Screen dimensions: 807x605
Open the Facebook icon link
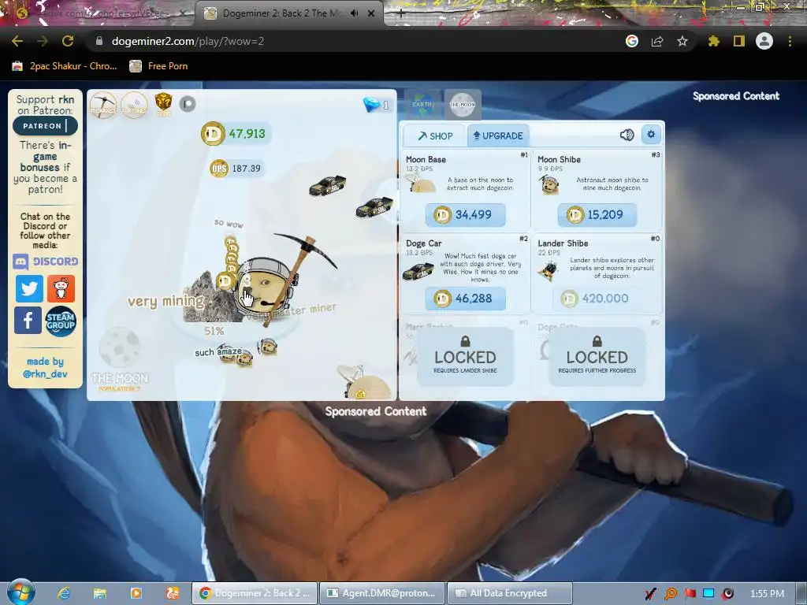pyautogui.click(x=28, y=321)
